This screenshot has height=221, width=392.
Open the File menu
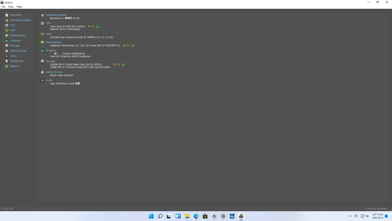[3, 7]
